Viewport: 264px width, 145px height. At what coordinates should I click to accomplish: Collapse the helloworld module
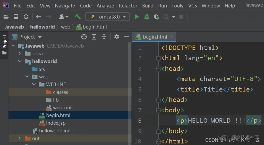[x=20, y=61]
